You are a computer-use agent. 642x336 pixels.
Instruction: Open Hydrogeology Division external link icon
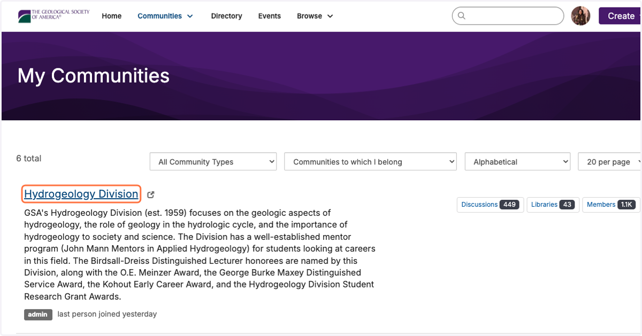tap(151, 194)
